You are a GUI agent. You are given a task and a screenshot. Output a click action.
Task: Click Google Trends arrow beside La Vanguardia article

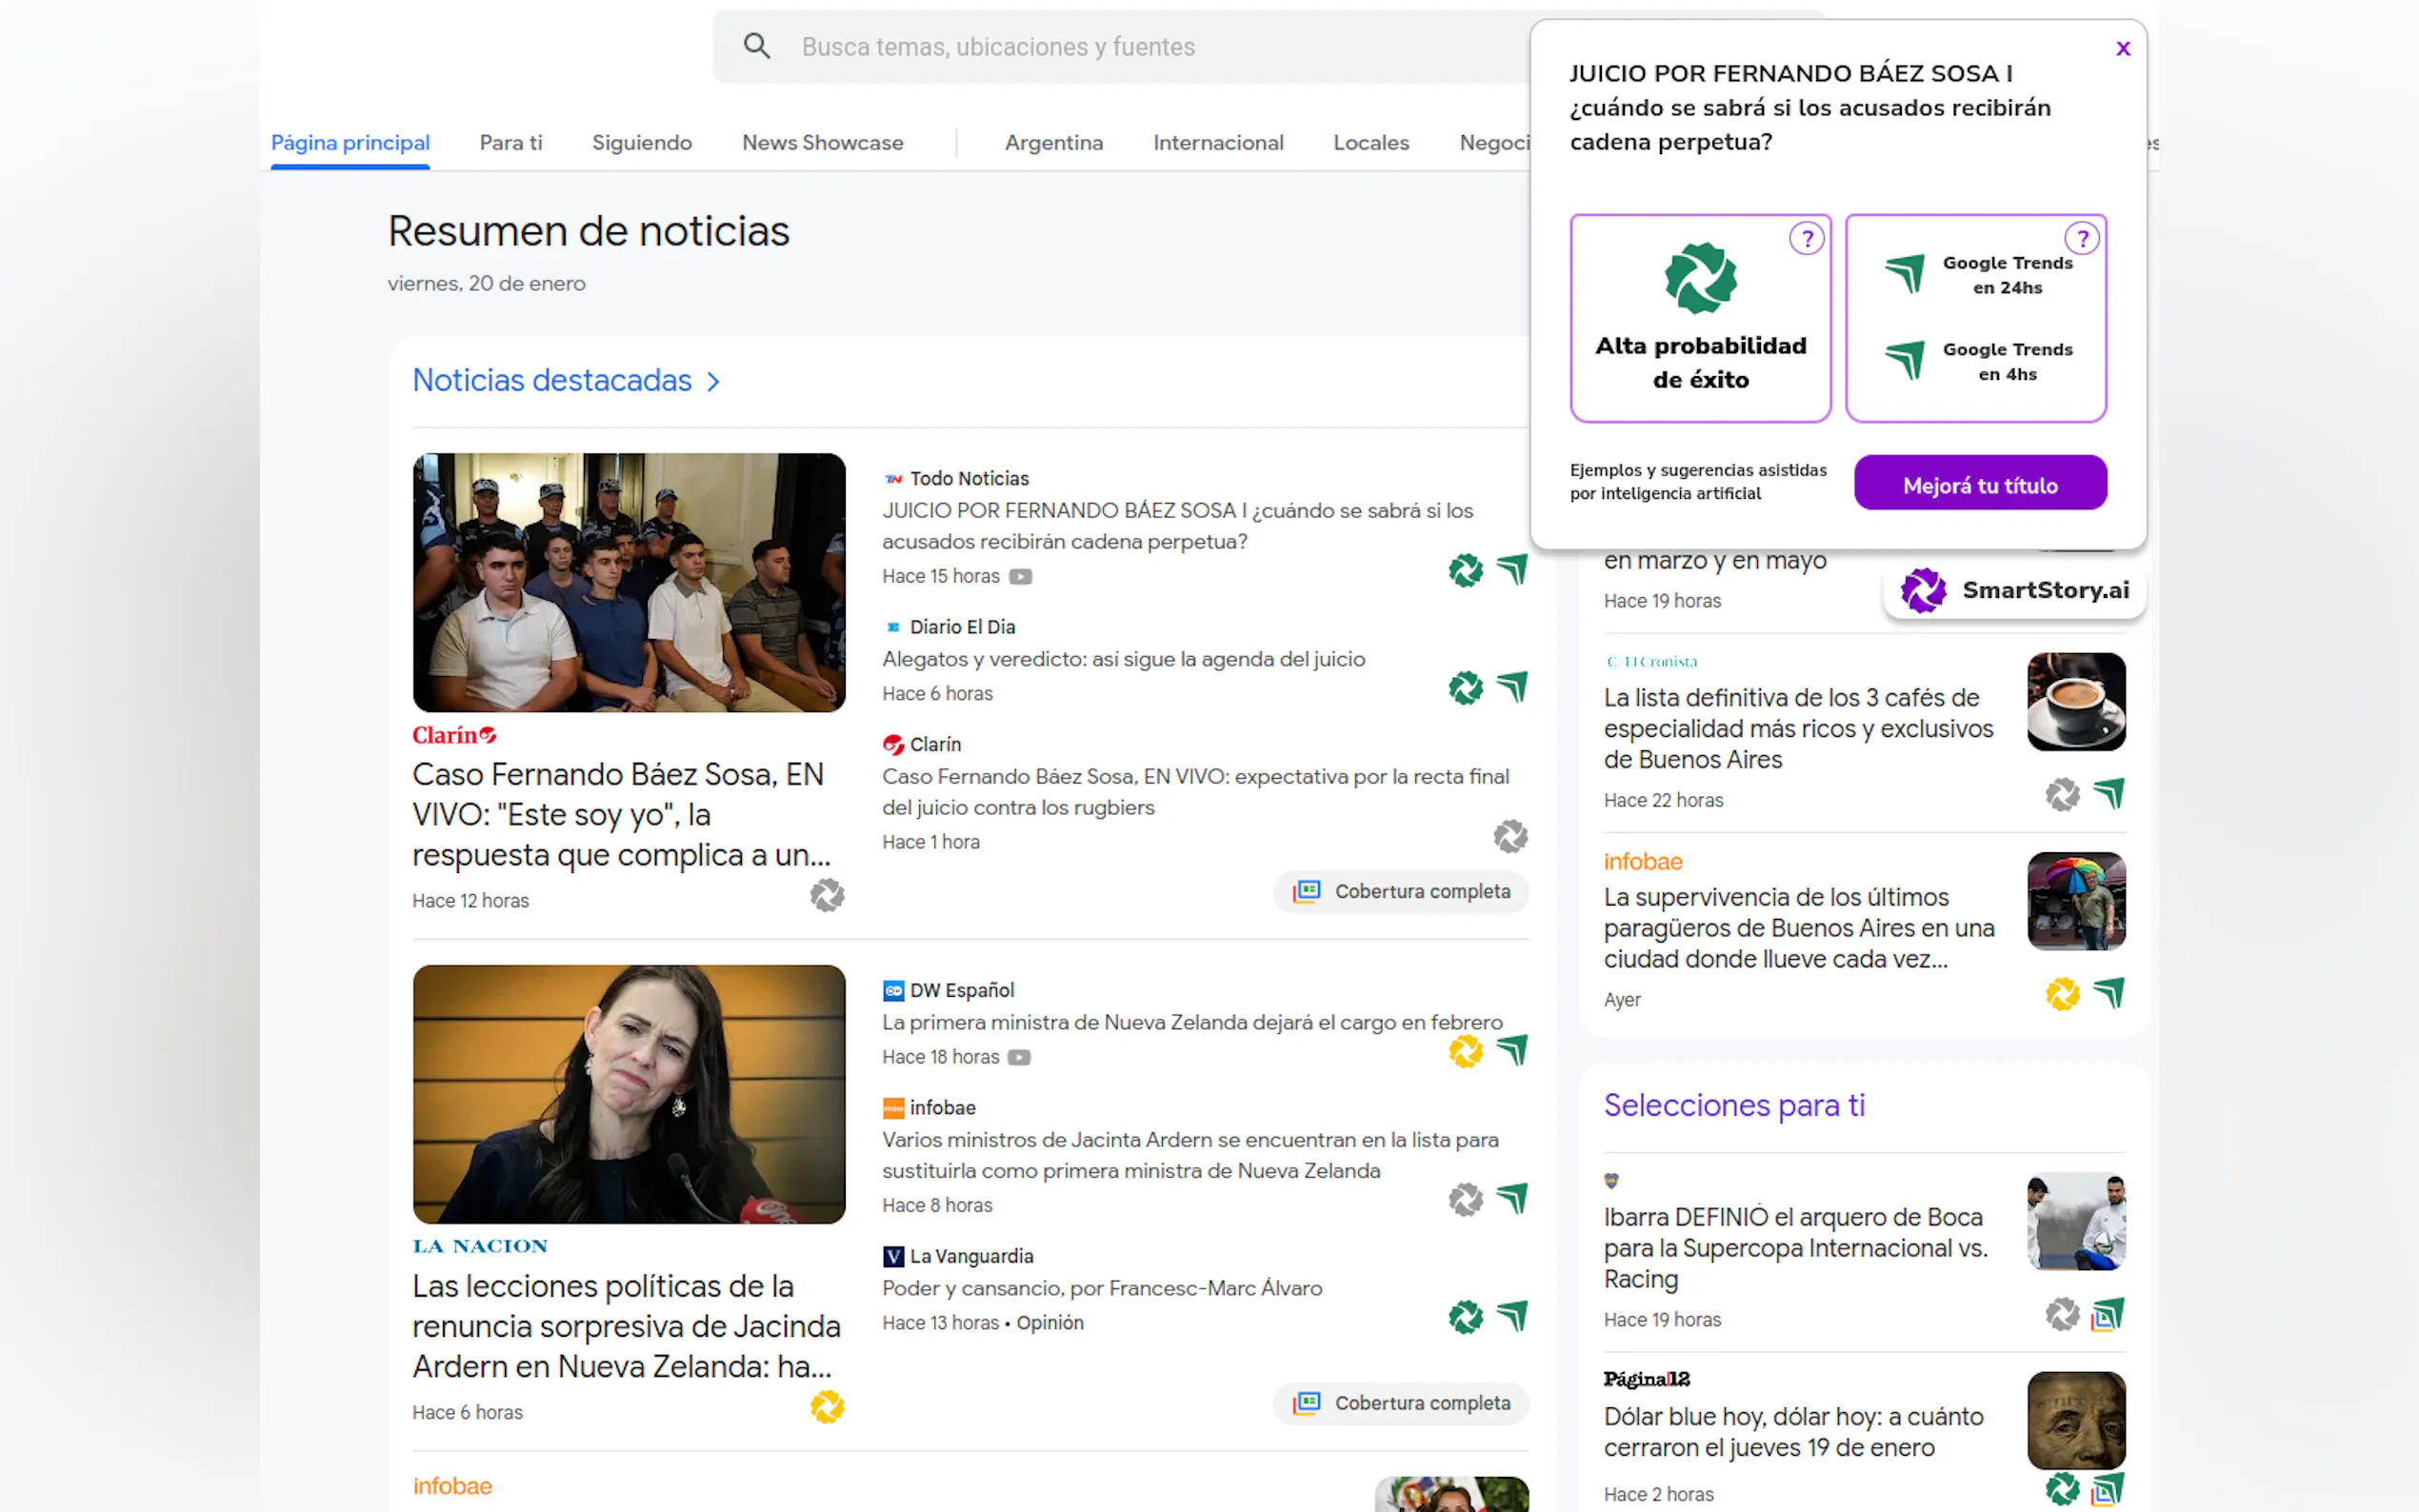click(x=1512, y=1316)
